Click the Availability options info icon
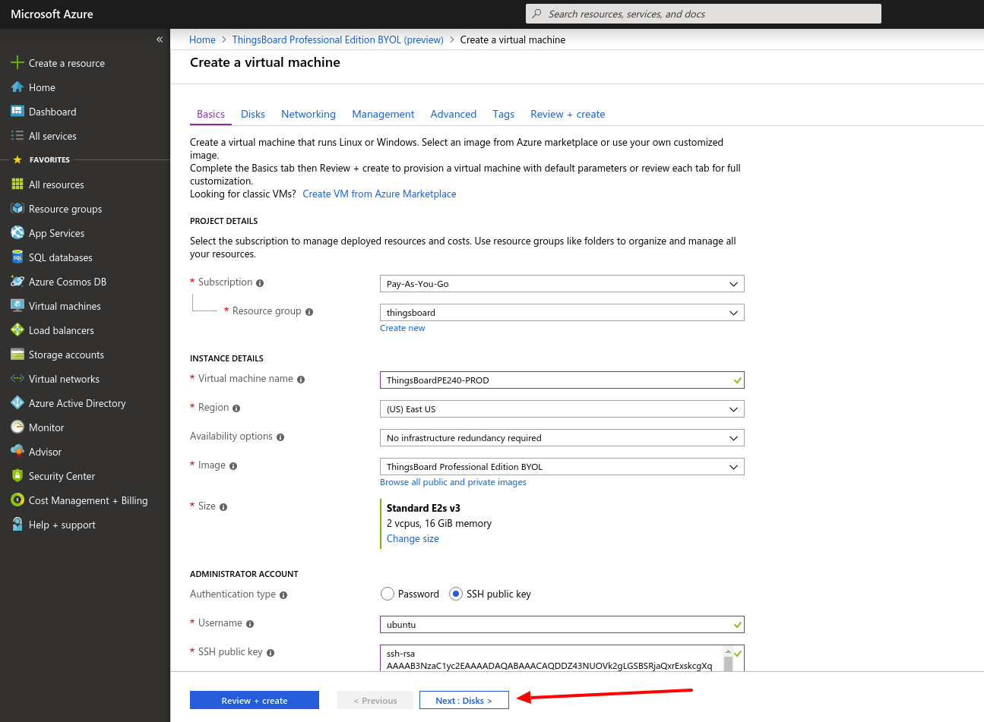This screenshot has height=722, width=984. point(280,437)
